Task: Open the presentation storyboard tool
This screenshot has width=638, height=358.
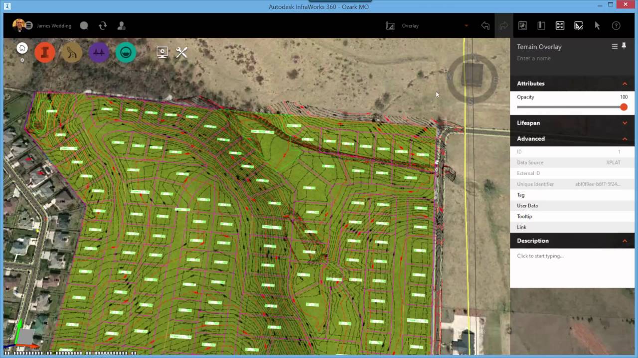Action: click(162, 52)
